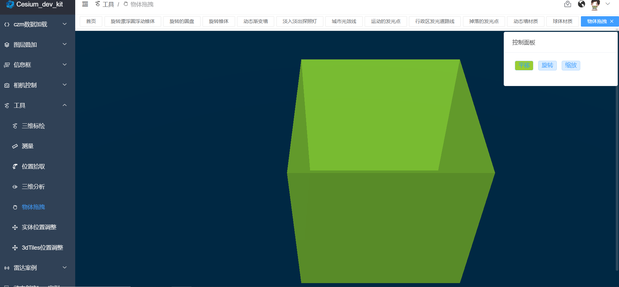This screenshot has width=619, height=287.
Task: Click the 物体拖拽 breadcrumb text
Action: tap(142, 5)
